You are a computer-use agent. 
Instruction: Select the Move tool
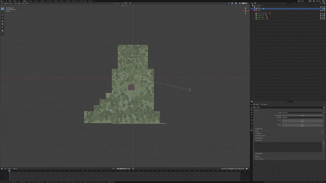[x=3, y=15]
